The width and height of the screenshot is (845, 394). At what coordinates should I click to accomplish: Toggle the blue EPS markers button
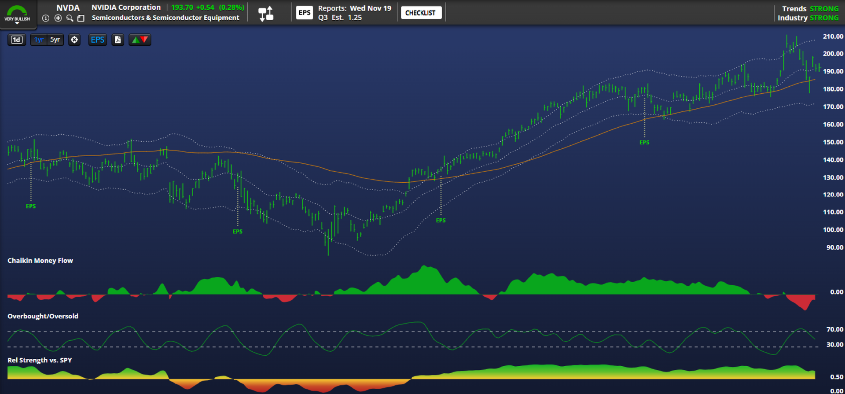click(x=97, y=40)
